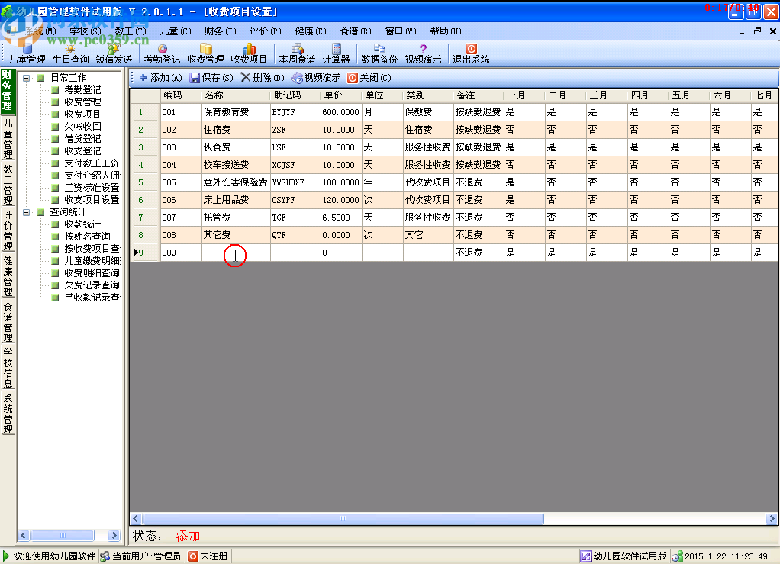Open 收费项目 toolbar icon
The width and height of the screenshot is (780, 564).
[249, 53]
